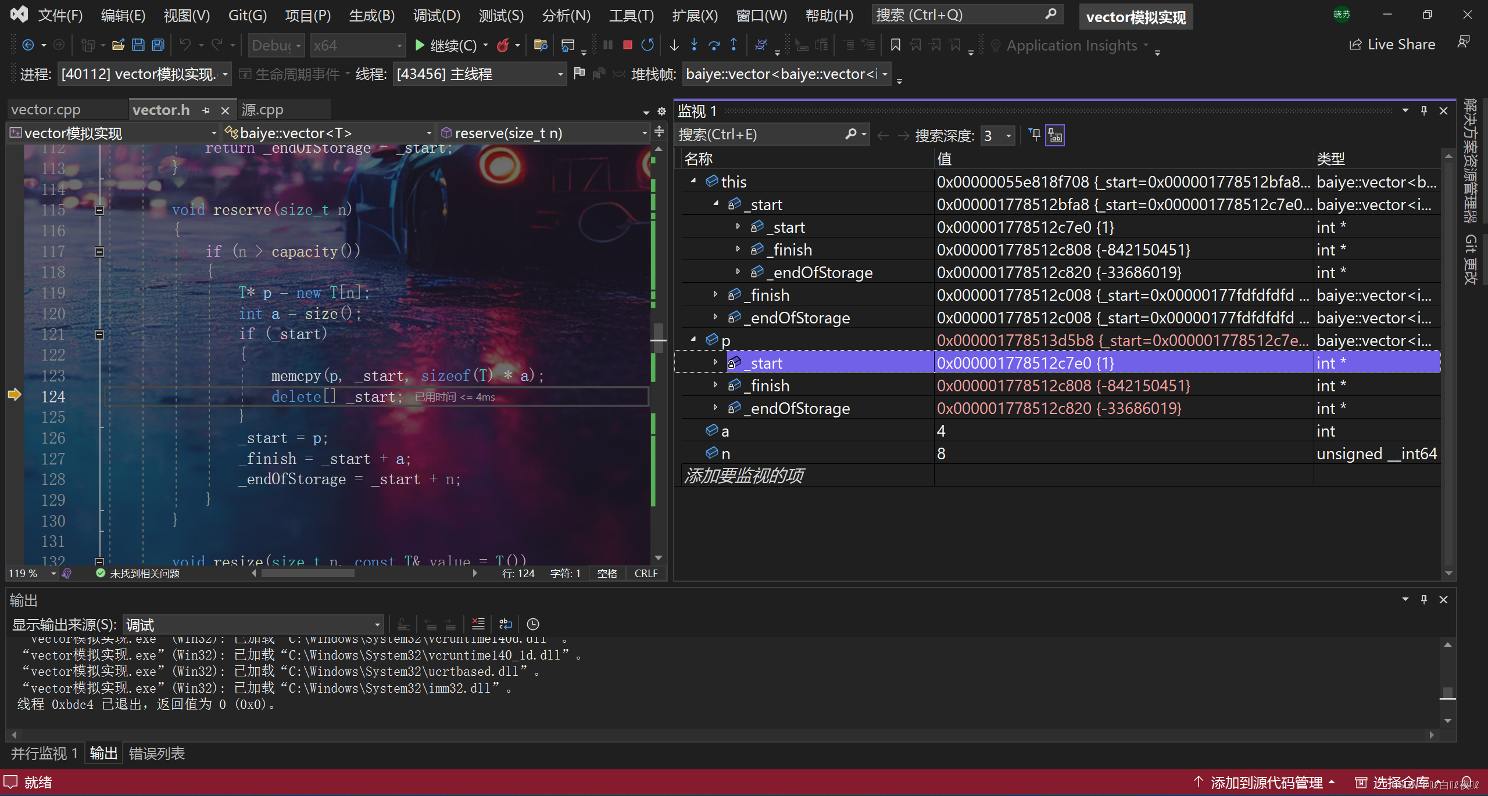The image size is (1488, 796).
Task: Click '添加要监视的项' link in watch panel
Action: pyautogui.click(x=744, y=476)
